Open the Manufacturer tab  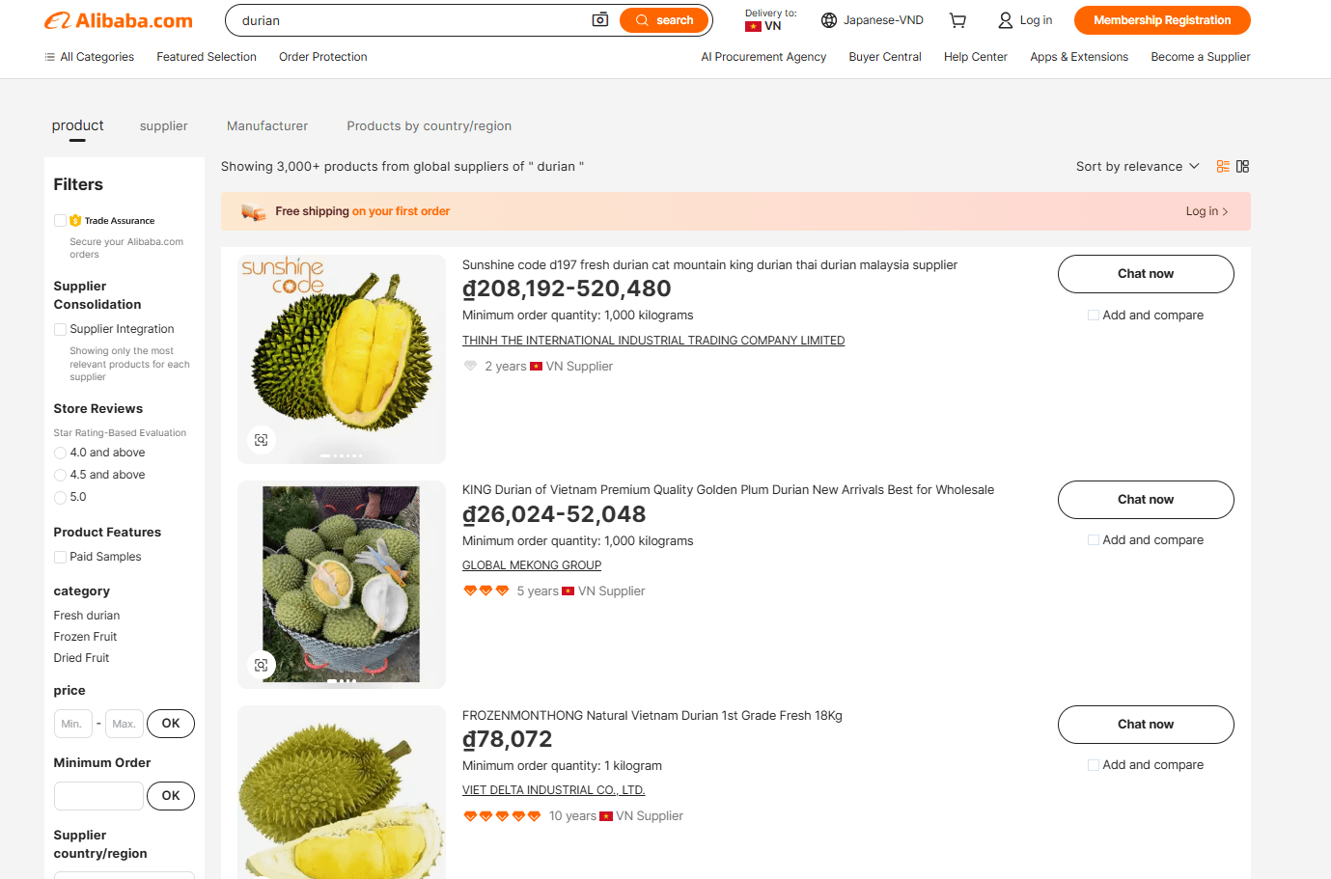coord(267,126)
